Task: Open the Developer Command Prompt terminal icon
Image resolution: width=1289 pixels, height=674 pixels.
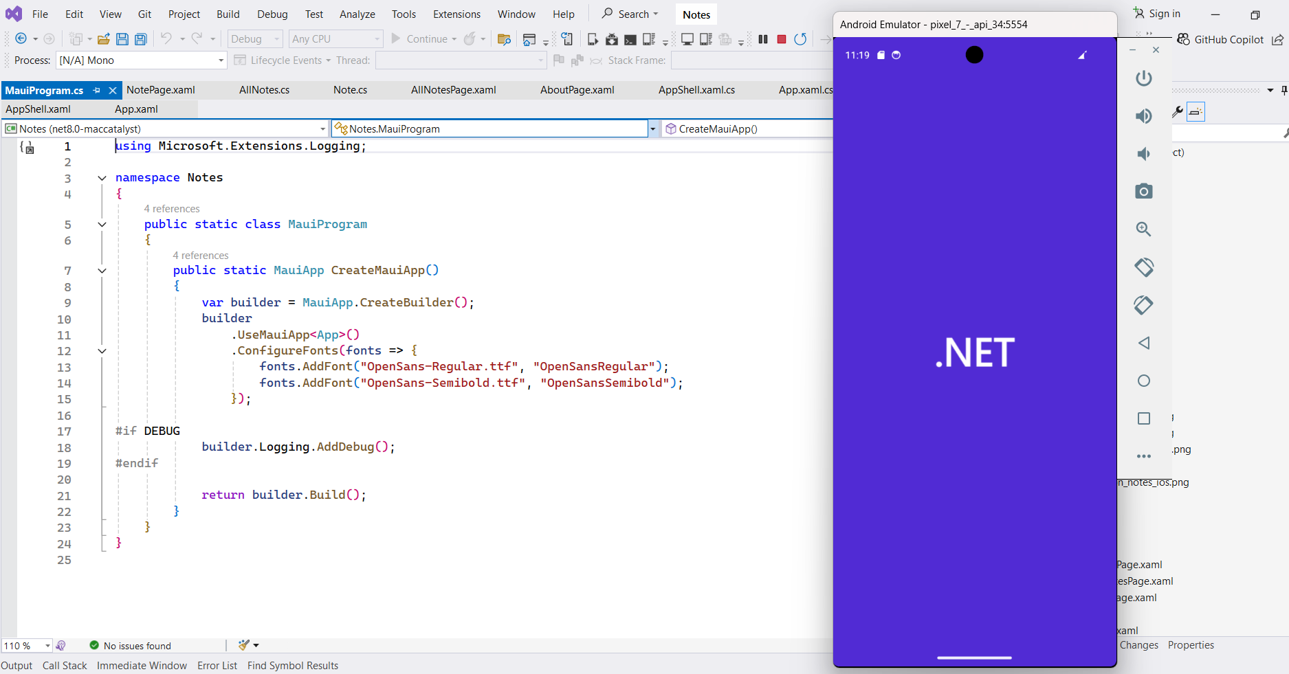Action: tap(630, 39)
